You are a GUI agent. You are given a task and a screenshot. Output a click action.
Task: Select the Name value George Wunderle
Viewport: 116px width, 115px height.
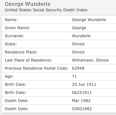89,20
